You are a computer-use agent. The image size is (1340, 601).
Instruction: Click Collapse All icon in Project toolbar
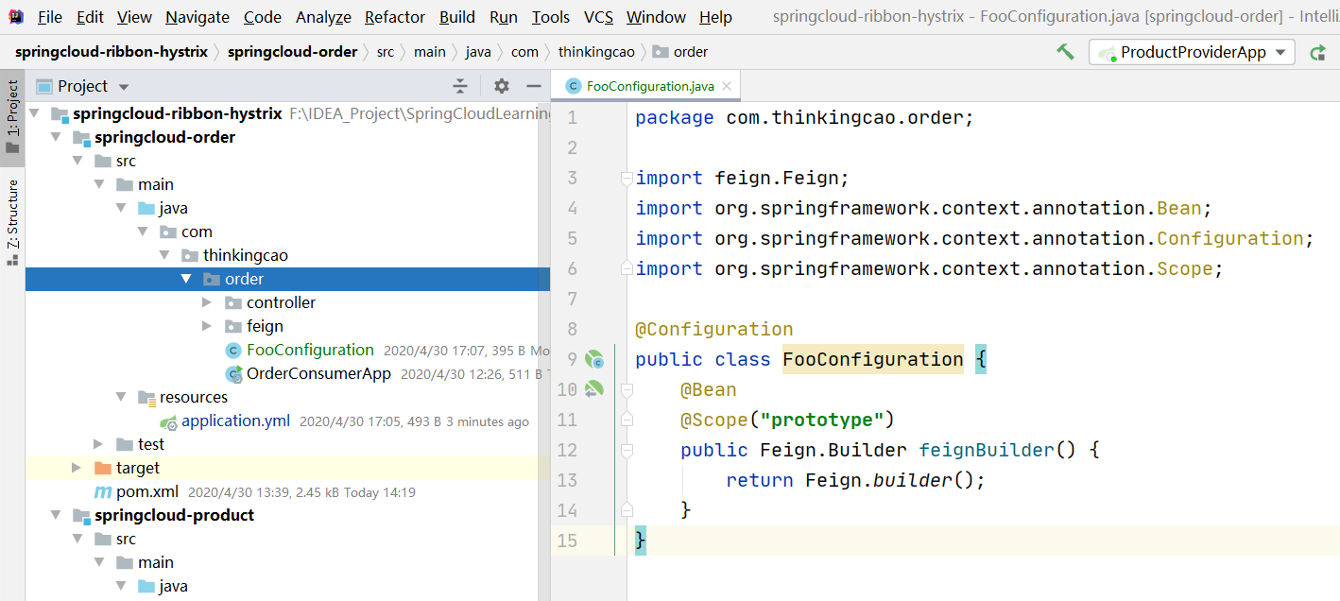tap(460, 85)
